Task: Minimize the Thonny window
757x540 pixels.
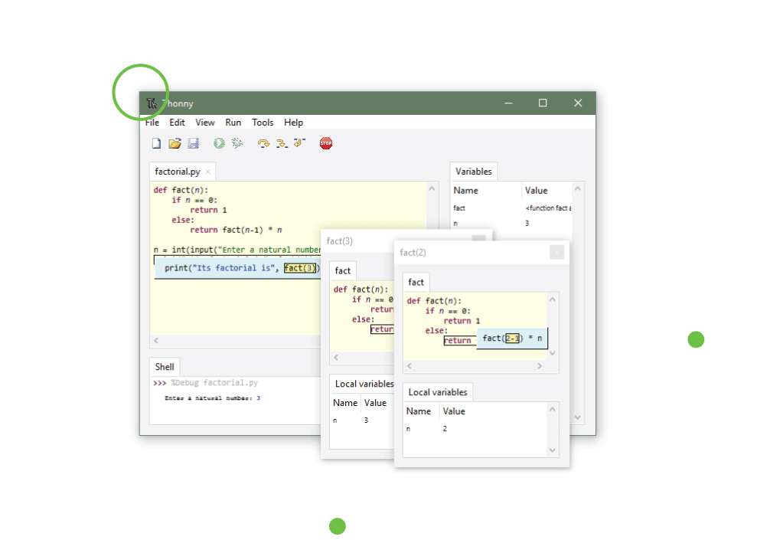Action: [x=508, y=103]
